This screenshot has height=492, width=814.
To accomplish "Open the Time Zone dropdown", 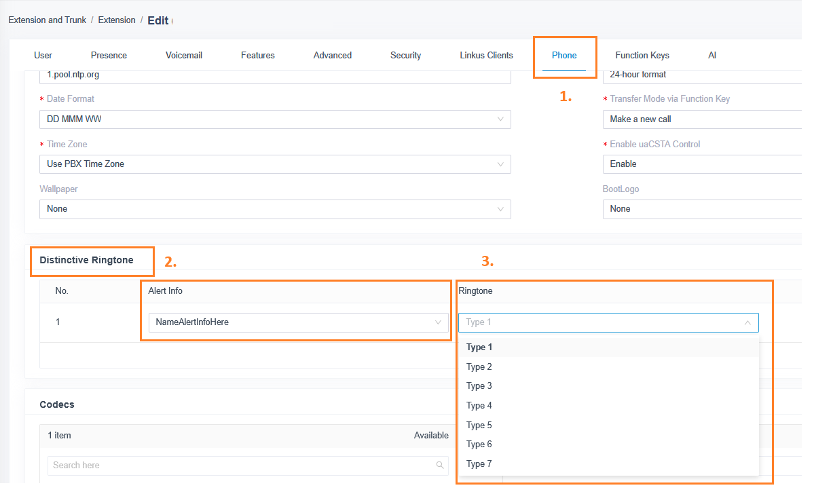I will 274,164.
